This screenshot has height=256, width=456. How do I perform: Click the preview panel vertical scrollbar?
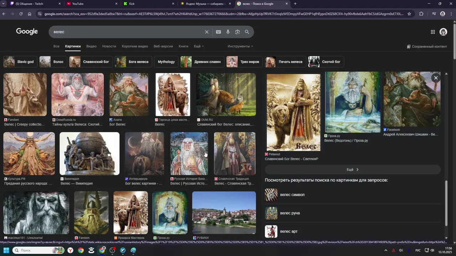pyautogui.click(x=446, y=203)
